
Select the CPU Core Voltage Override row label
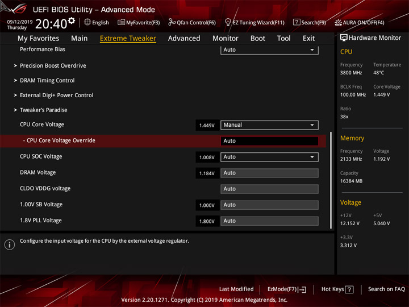coord(59,140)
